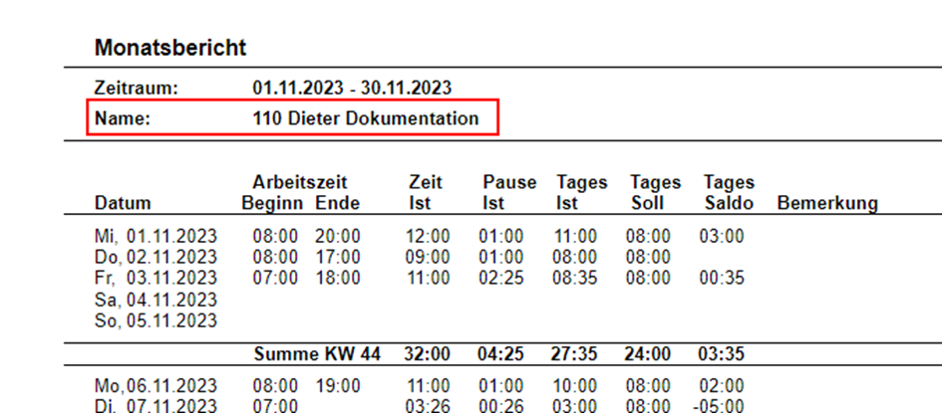Click Zeit Ist value 09:00
This screenshot has height=413, width=942.
[428, 257]
